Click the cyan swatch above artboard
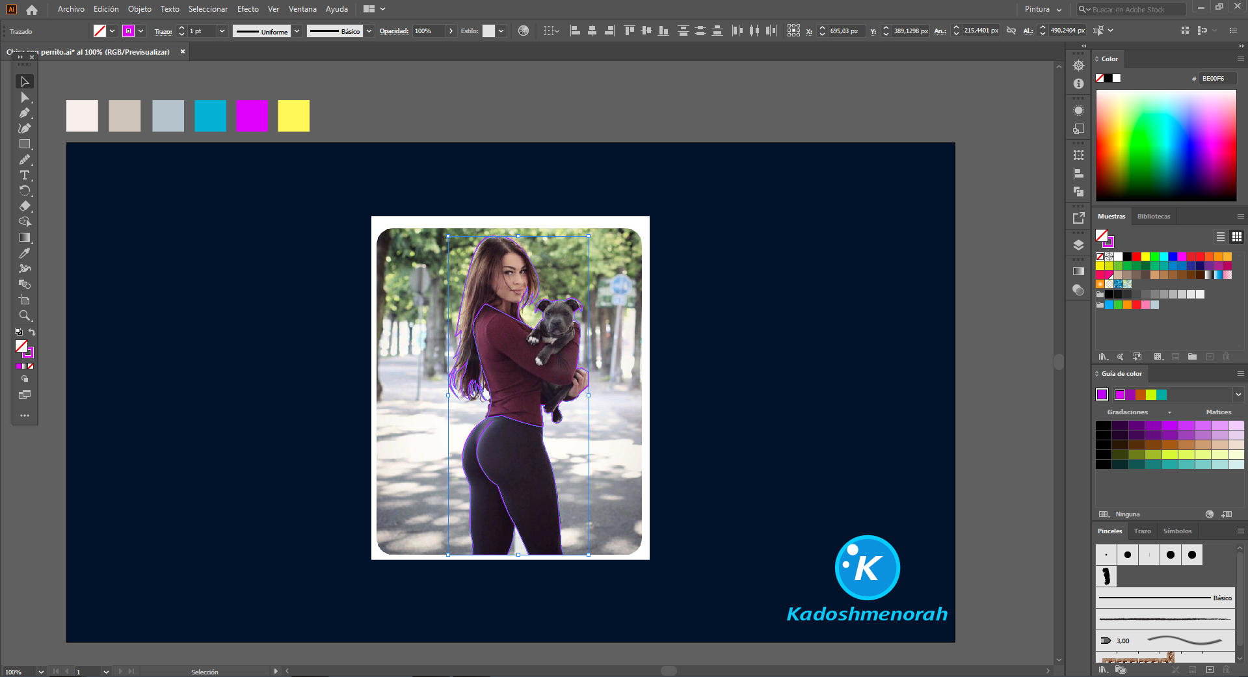 [211, 116]
